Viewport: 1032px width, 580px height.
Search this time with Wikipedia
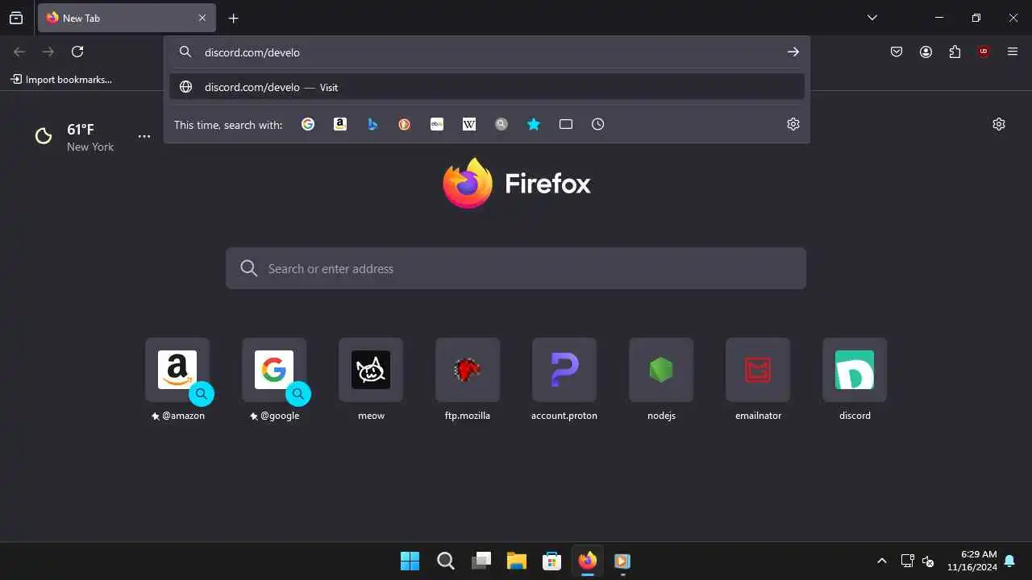(469, 124)
